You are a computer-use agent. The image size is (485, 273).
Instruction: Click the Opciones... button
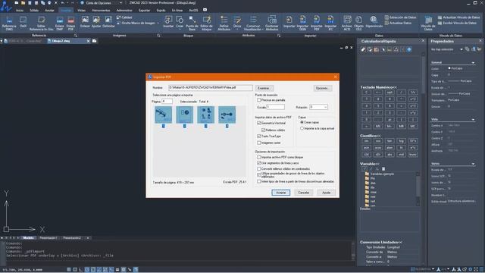coord(323,88)
